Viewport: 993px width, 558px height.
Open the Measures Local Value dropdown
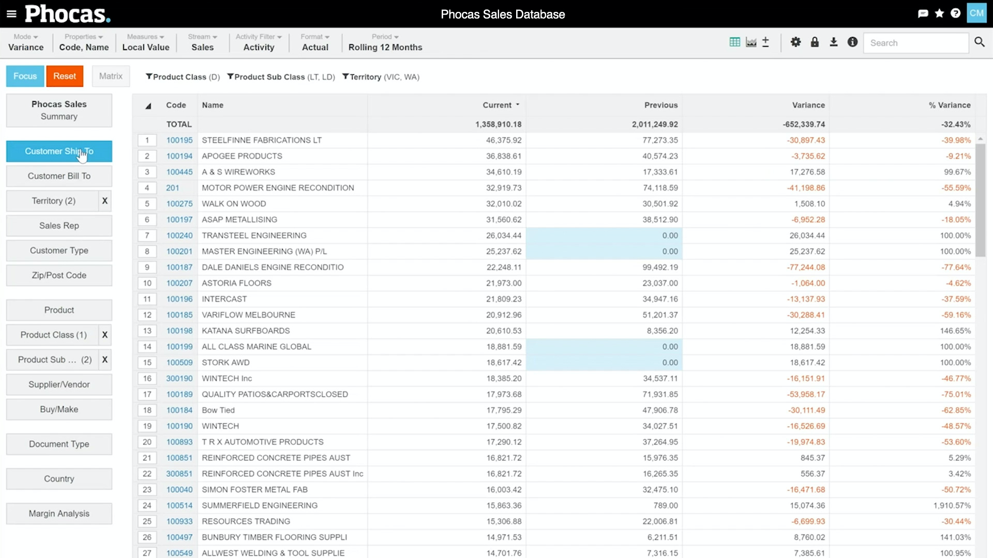pyautogui.click(x=145, y=42)
